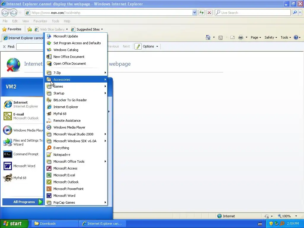Open the Favorites menu in menu bar

click(x=40, y=21)
